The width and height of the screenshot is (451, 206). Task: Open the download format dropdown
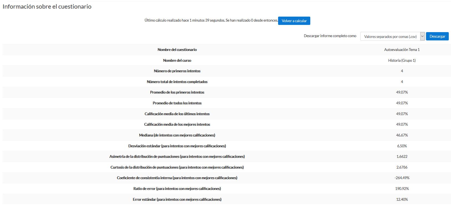click(392, 36)
